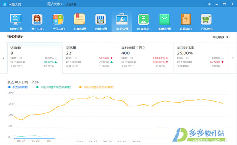Show previous core metrics with left arrow
This screenshot has height=145, width=237.
4,58
